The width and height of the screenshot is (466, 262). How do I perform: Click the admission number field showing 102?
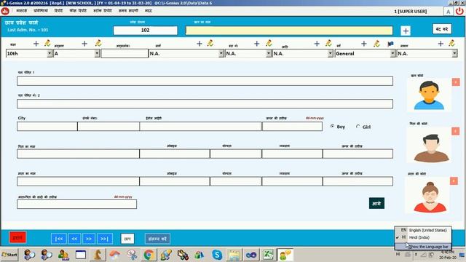point(146,31)
